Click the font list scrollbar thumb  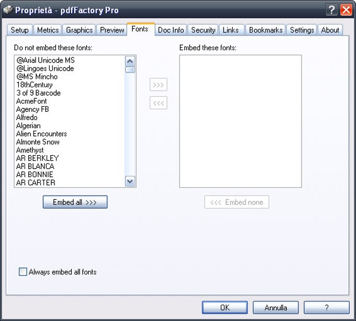130,70
